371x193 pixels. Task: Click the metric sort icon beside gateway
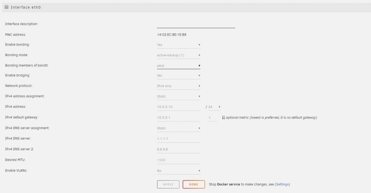[223, 117]
